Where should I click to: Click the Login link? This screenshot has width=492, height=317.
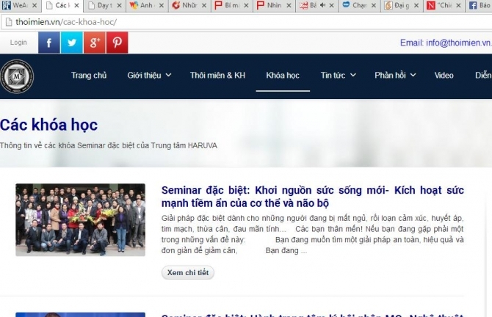[x=18, y=43]
